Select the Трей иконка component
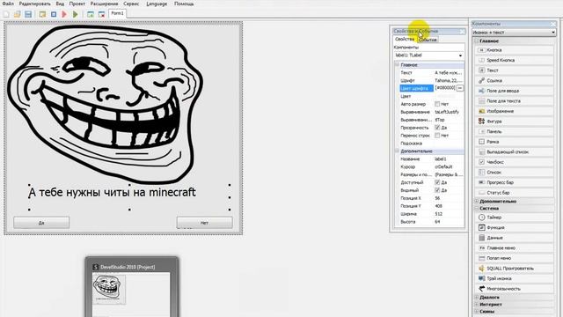The height and width of the screenshot is (317, 563). coord(514,278)
